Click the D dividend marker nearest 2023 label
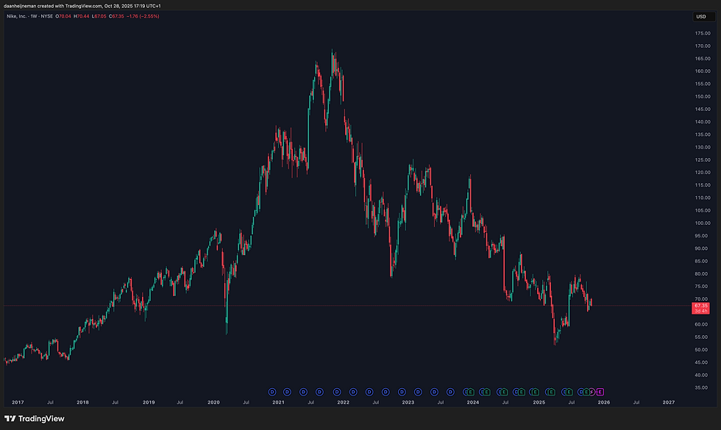 click(402, 392)
